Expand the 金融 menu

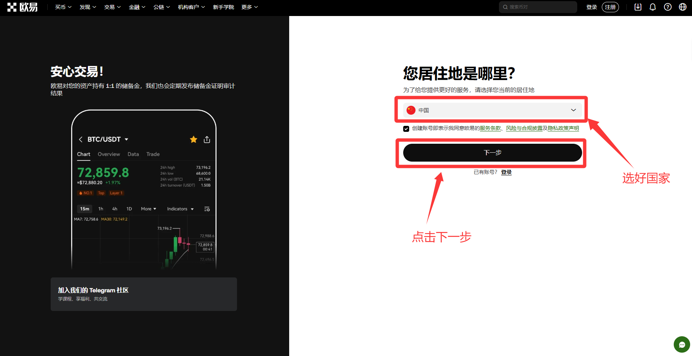pyautogui.click(x=137, y=7)
